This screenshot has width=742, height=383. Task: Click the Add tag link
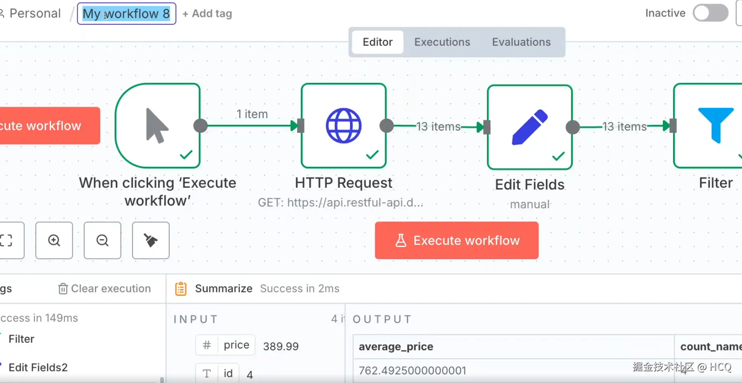[x=207, y=14]
